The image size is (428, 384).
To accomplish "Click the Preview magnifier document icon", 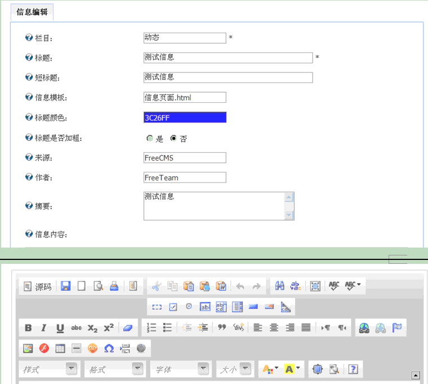I will [98, 286].
